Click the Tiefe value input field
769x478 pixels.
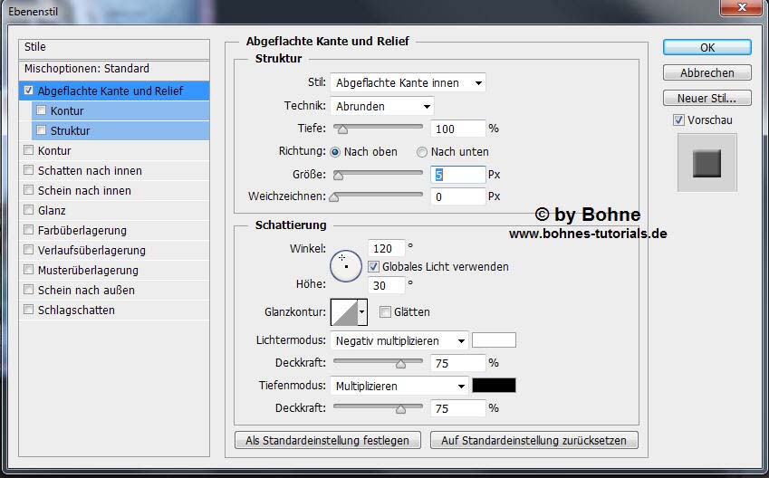457,129
